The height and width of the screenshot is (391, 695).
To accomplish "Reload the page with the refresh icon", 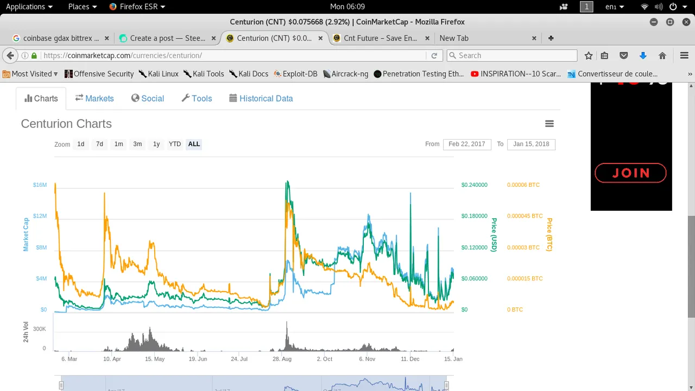I will [434, 55].
